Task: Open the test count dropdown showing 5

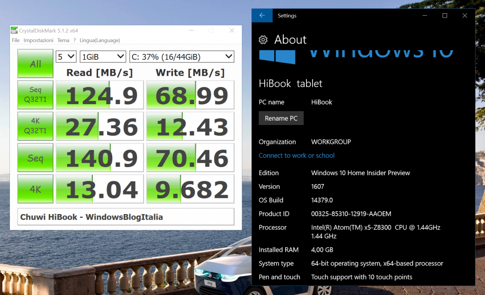Action: 66,57
